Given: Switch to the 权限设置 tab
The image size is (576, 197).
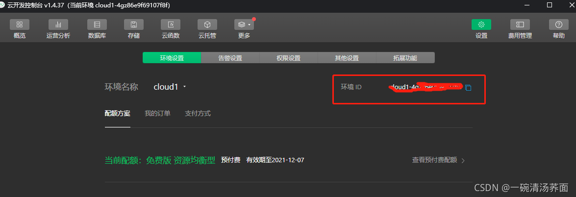Looking at the screenshot, I should [288, 58].
